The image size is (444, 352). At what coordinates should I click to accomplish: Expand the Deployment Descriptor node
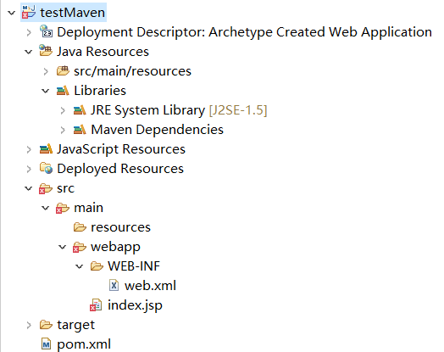[29, 32]
